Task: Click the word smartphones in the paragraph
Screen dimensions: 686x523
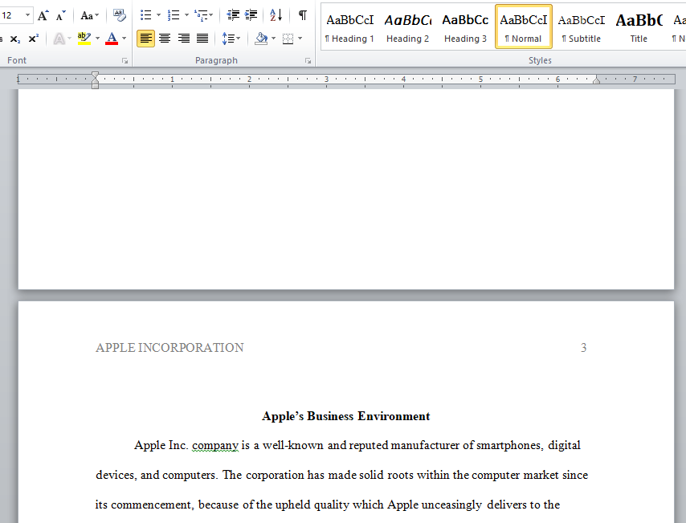Action: click(x=510, y=446)
